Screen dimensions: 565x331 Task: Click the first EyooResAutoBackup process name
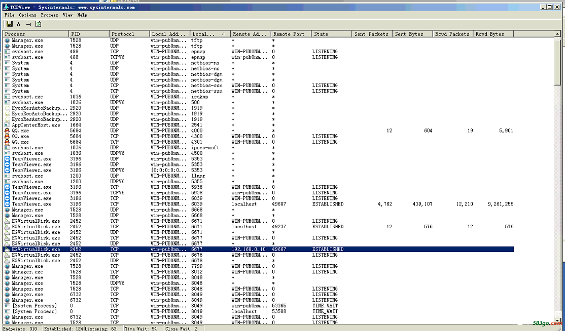tap(40, 108)
